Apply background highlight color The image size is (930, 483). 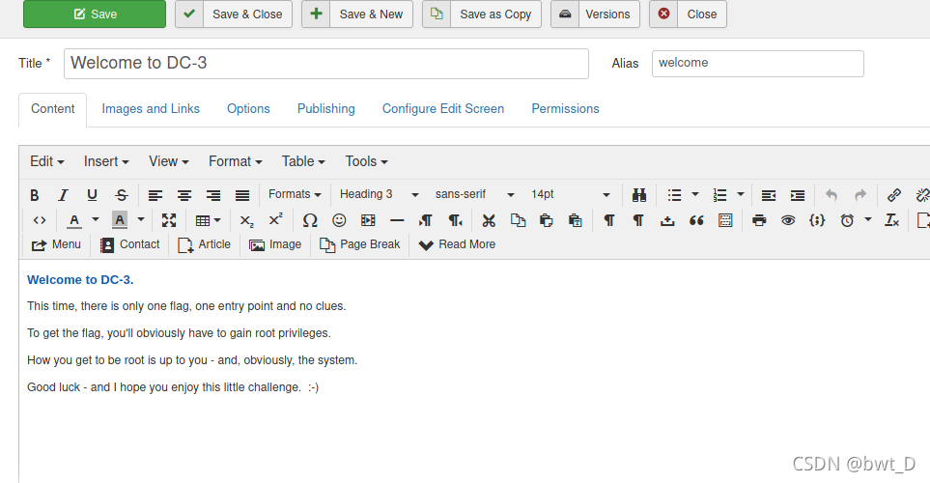(x=120, y=221)
